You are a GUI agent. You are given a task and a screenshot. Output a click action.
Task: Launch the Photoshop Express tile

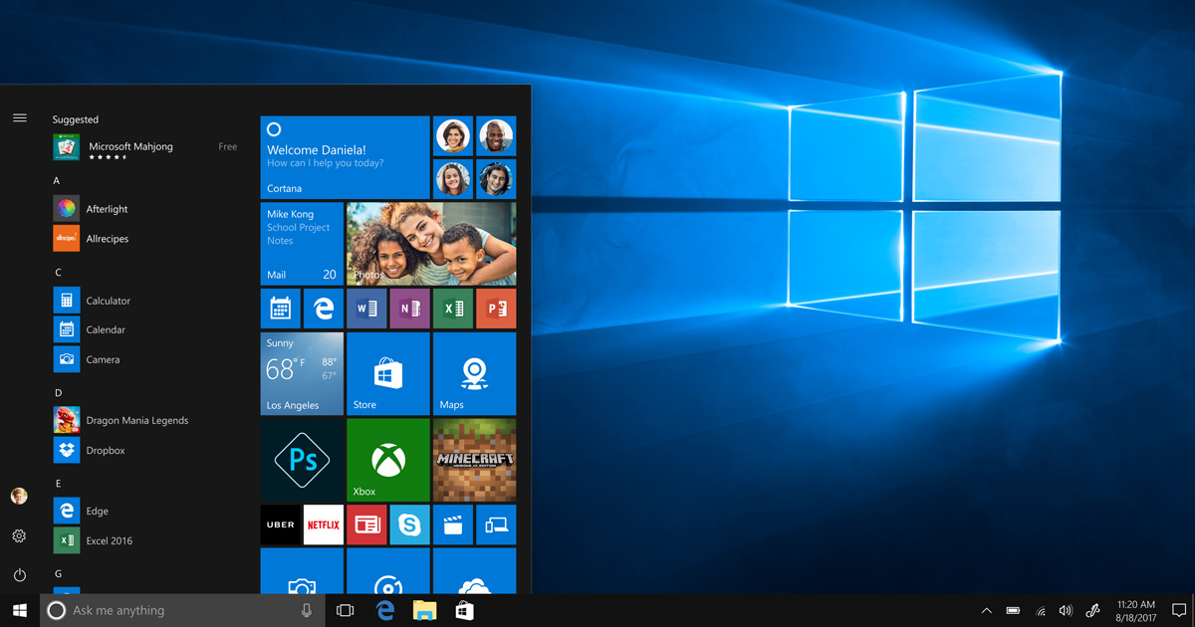[302, 460]
